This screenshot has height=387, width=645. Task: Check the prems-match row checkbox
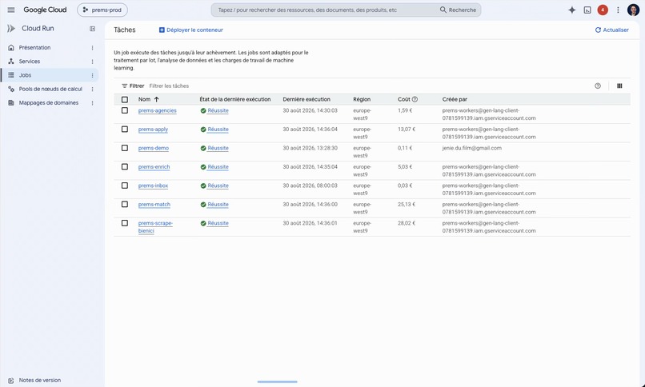click(x=125, y=204)
